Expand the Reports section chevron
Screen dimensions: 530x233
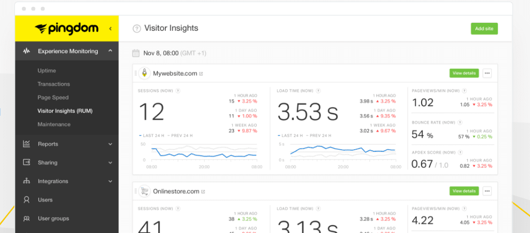[x=110, y=144]
